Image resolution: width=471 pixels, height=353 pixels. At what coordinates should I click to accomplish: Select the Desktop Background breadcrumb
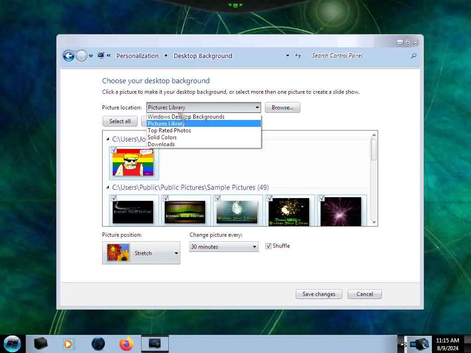[x=203, y=56]
